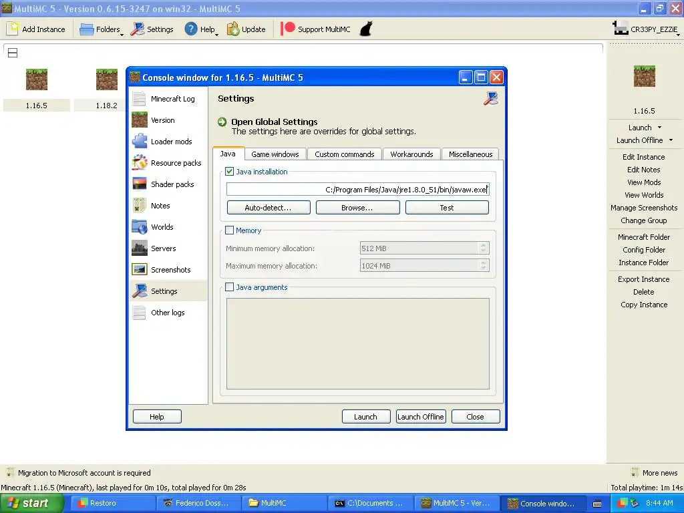684x513 pixels.
Task: Click the green arrow Open Global Settings icon
Action: point(222,122)
